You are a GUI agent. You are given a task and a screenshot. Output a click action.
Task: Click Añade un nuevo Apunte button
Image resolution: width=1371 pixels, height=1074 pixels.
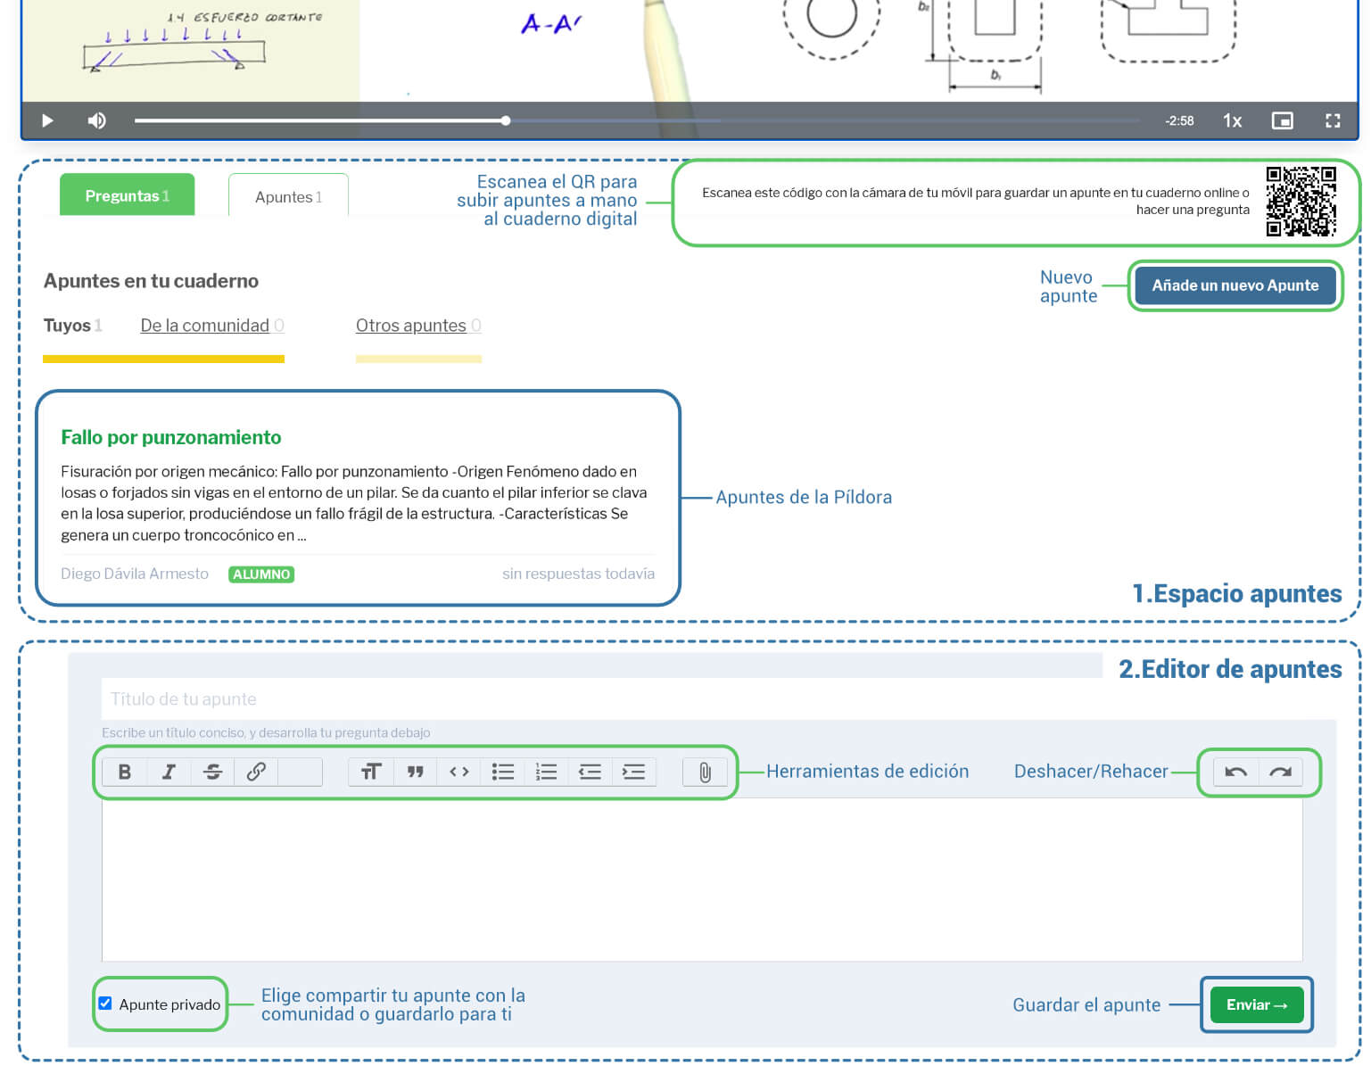click(1235, 285)
